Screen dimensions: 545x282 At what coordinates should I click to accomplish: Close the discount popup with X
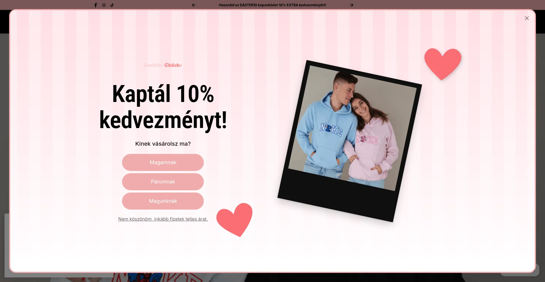tap(527, 18)
